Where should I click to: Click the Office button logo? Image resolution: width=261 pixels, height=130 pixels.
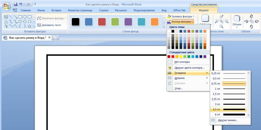coord(7,6)
